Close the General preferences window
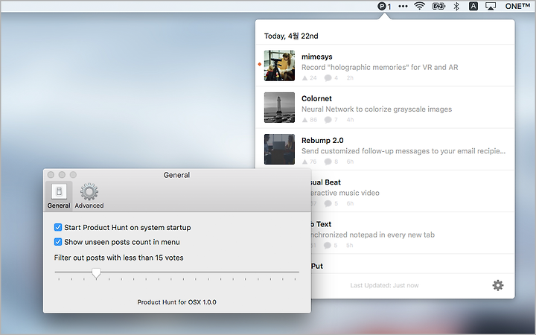This screenshot has width=536, height=335. point(51,175)
